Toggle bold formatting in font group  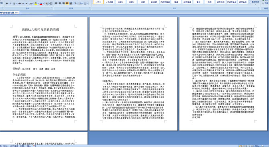(7, 4)
